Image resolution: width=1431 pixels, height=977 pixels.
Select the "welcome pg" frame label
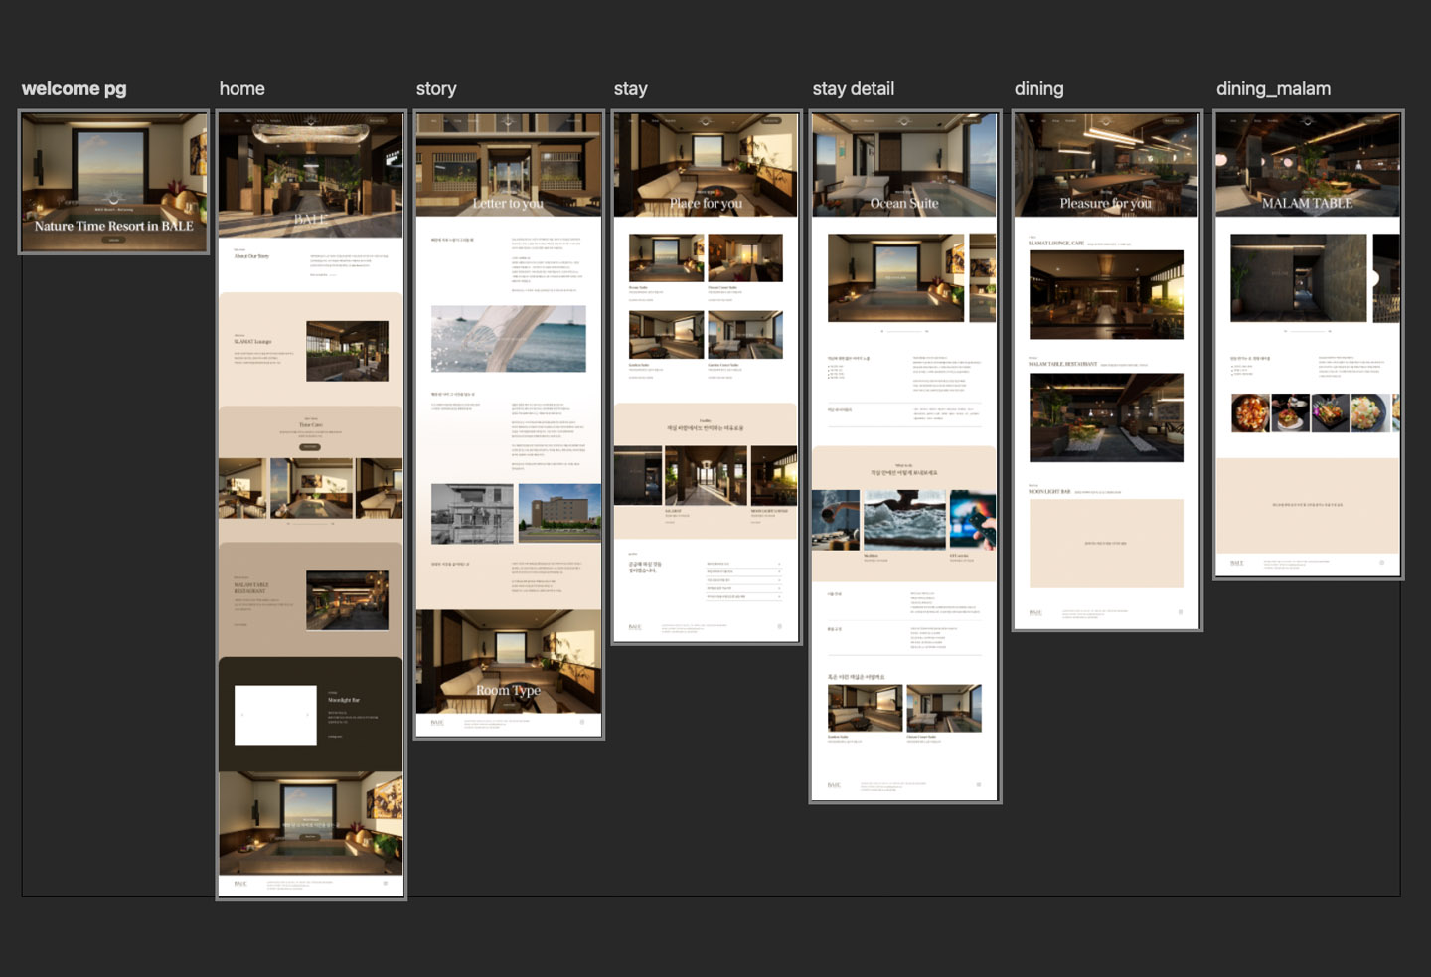[75, 89]
